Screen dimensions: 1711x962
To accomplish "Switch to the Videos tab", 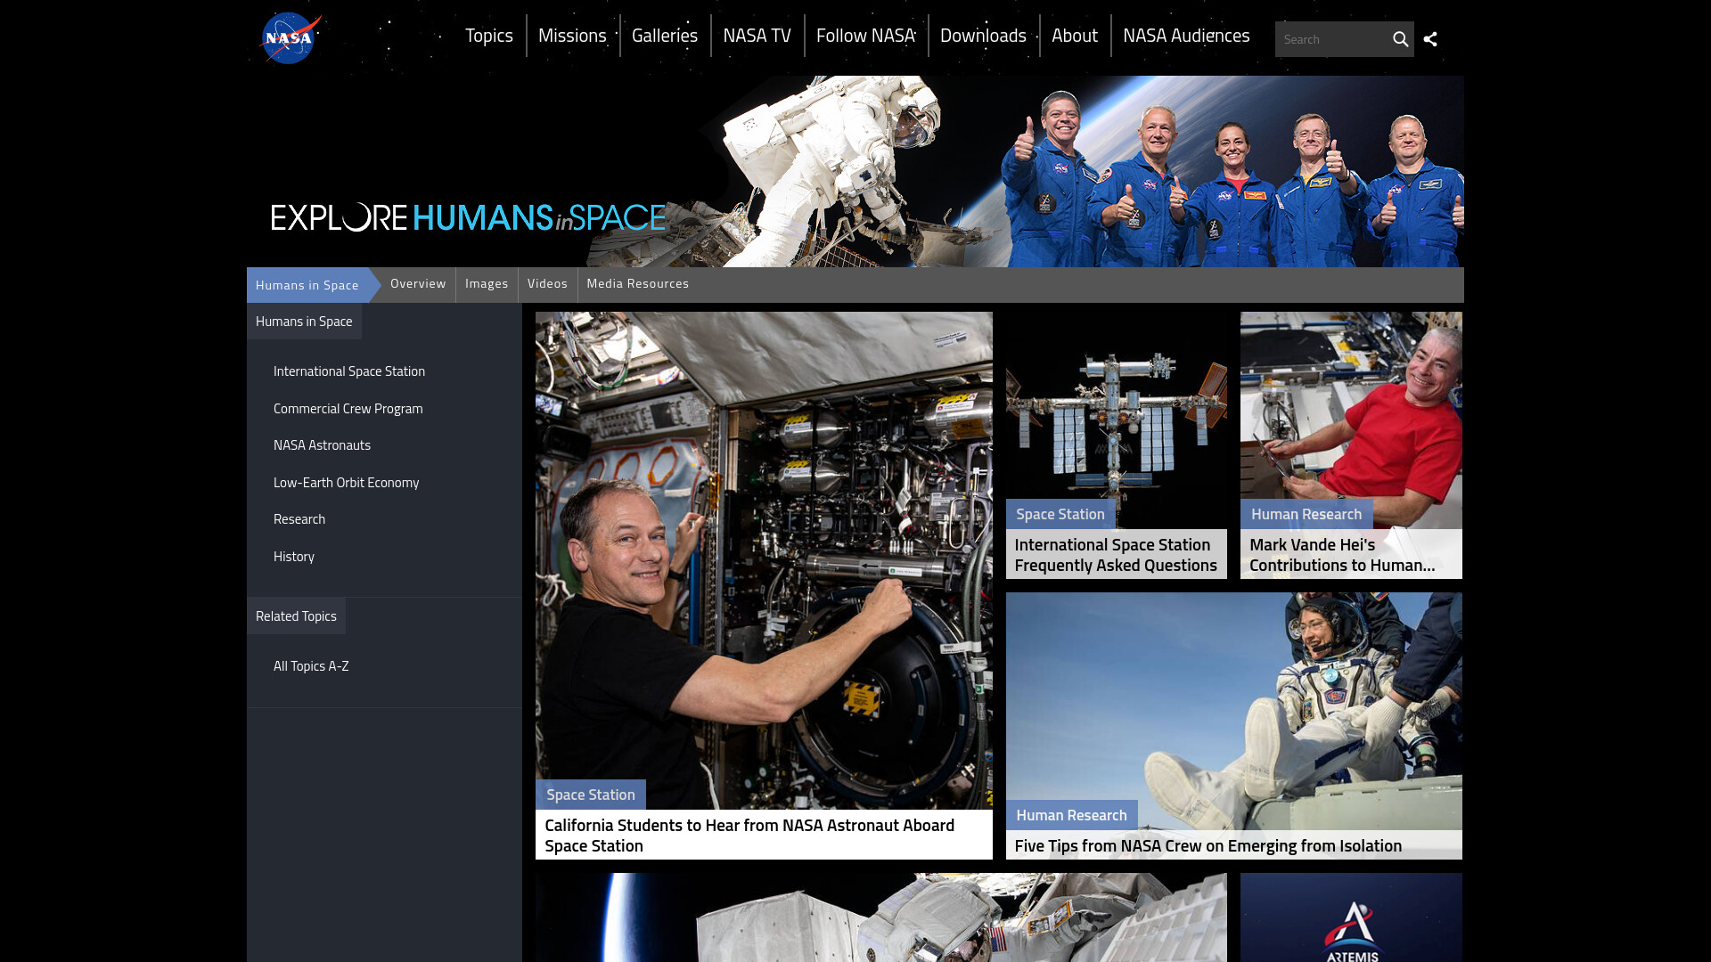I will (547, 284).
